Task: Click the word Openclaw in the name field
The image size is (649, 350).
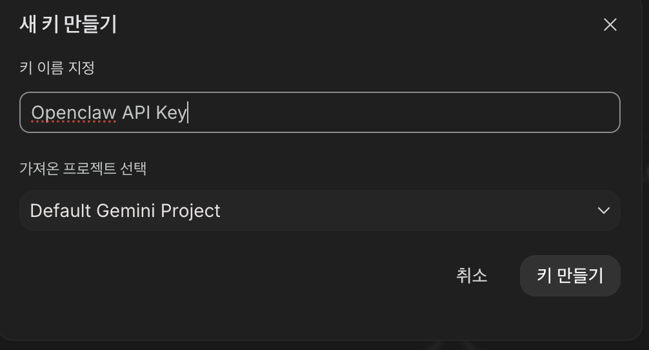Action: tap(74, 112)
